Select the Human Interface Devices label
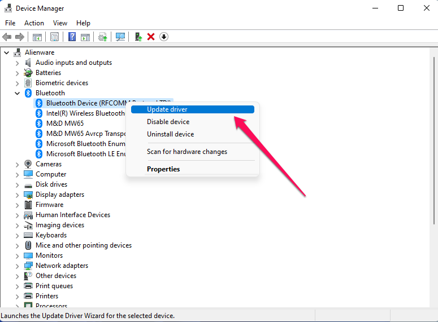Image resolution: width=438 pixels, height=322 pixels. tap(73, 215)
